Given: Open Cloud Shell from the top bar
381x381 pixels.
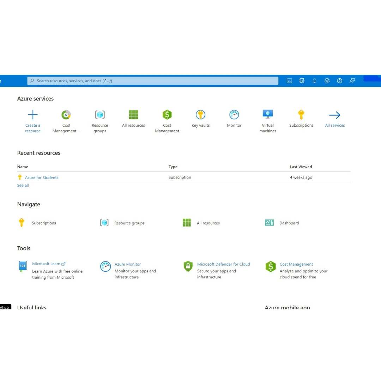Looking at the screenshot, I should (289, 81).
